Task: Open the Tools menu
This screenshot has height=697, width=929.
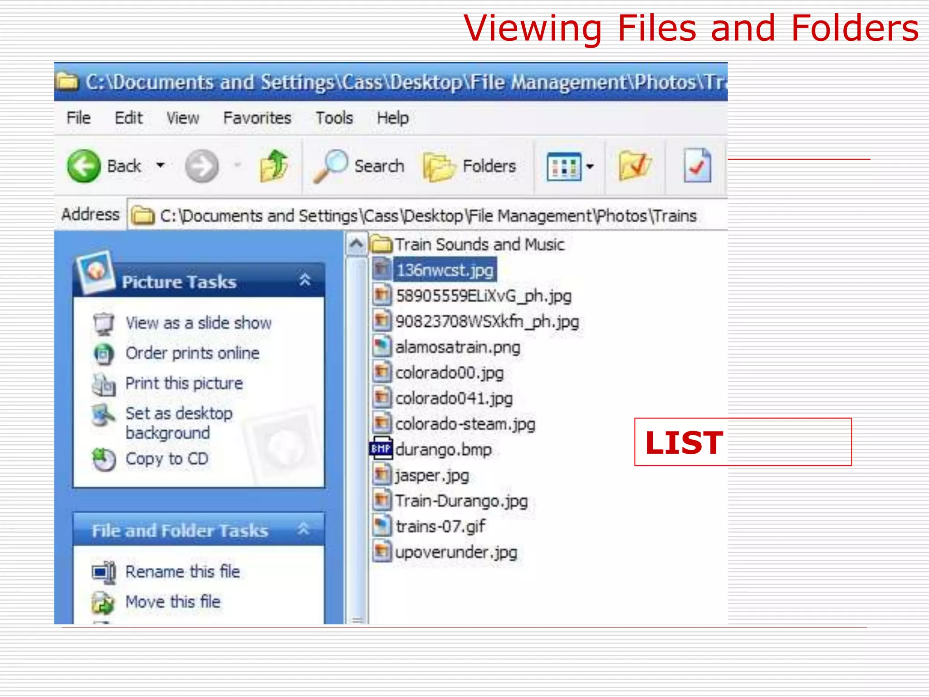Action: point(334,118)
